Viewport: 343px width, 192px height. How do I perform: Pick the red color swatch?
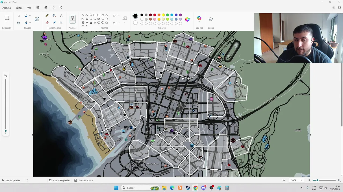155,15
